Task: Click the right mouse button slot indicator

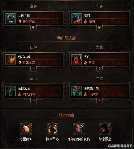Action: coord(99,28)
